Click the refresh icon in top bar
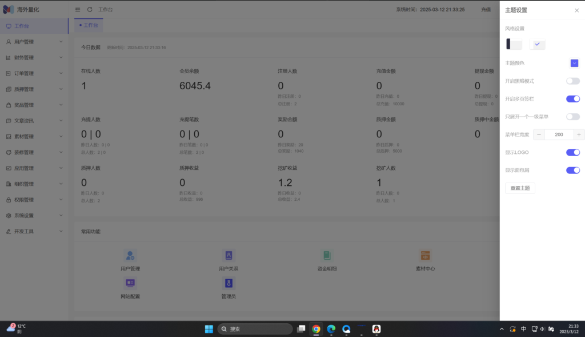 [90, 10]
